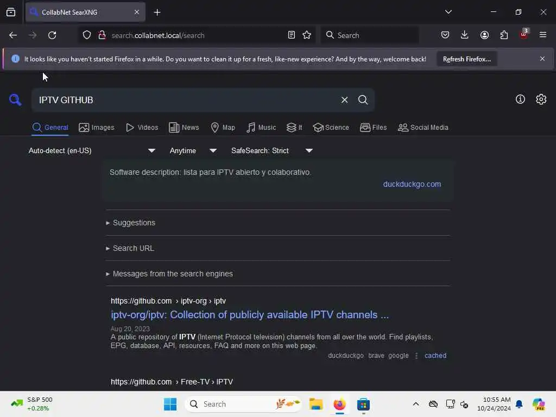Image resolution: width=556 pixels, height=417 pixels.
Task: Open the Pocket save icon
Action: [445, 35]
